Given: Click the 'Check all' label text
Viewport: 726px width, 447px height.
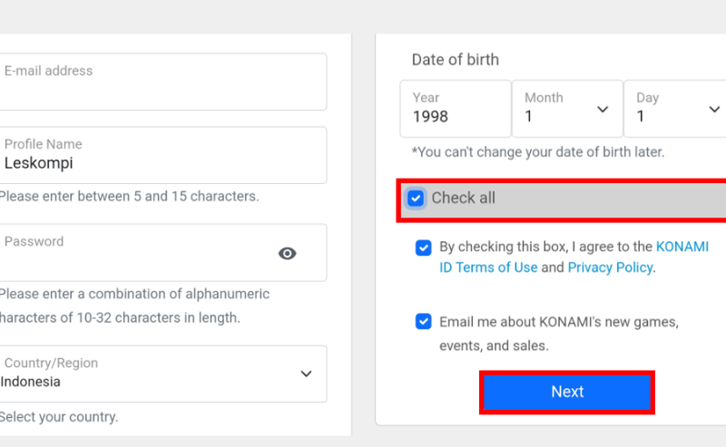Looking at the screenshot, I should click(463, 198).
